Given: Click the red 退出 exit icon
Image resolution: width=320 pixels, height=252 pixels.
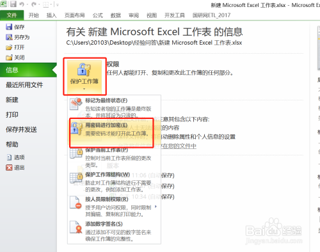Looking at the screenshot, I should click(x=9, y=168).
